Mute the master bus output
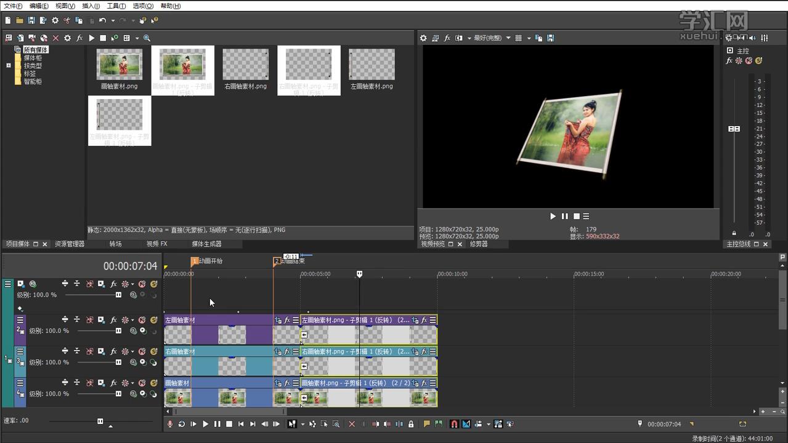The width and height of the screenshot is (788, 443). pos(749,61)
